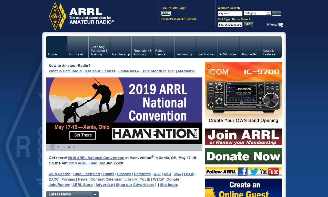Open Library link

(x=131, y=179)
